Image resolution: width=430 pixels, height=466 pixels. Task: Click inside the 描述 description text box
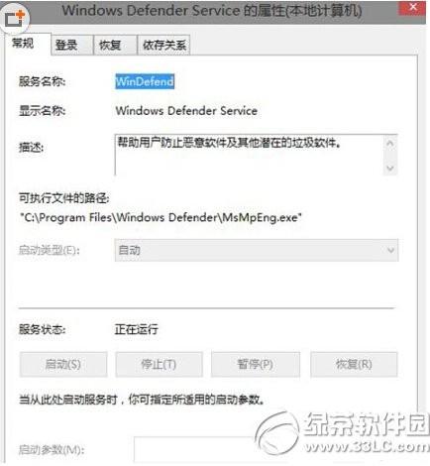pos(250,155)
